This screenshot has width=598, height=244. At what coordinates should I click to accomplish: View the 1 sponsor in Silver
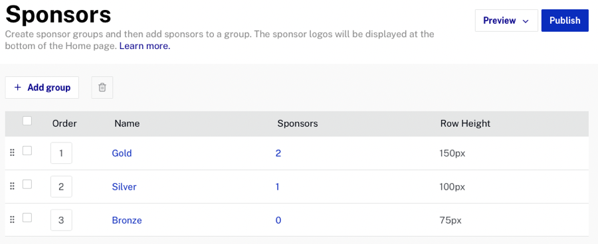277,186
